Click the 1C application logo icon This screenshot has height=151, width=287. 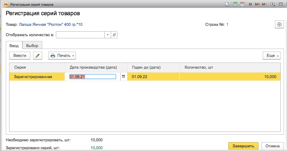6,4
